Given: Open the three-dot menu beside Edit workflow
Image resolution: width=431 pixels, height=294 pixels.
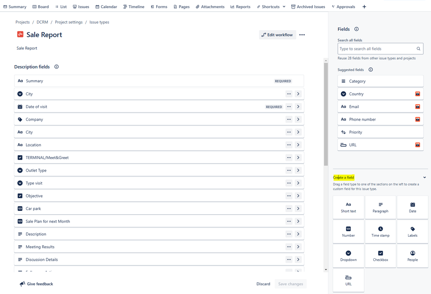Looking at the screenshot, I should [x=302, y=35].
